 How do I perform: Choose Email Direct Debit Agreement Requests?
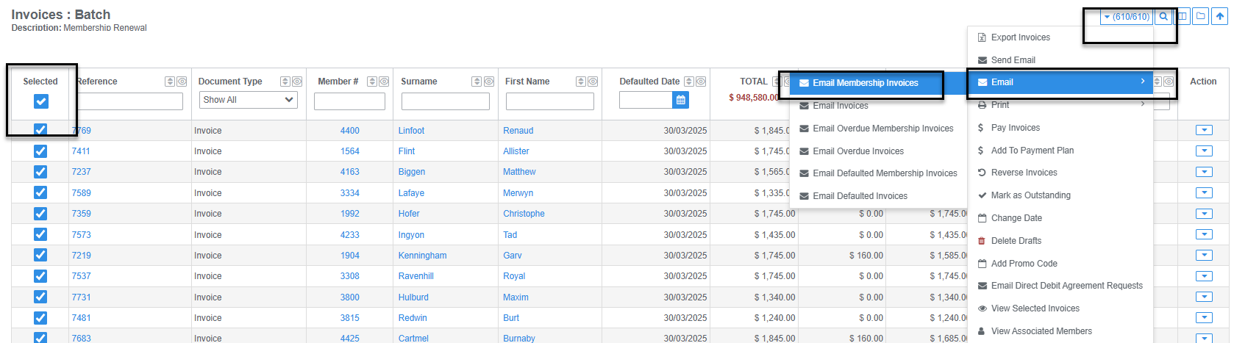[1060, 286]
